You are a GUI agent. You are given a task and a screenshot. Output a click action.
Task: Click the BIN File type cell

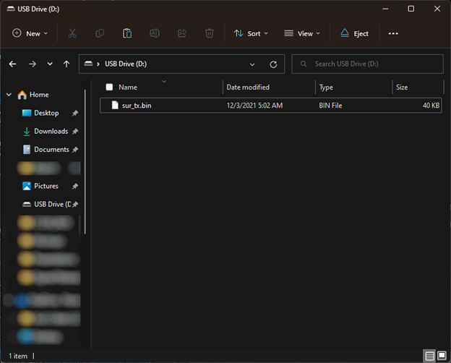click(330, 106)
